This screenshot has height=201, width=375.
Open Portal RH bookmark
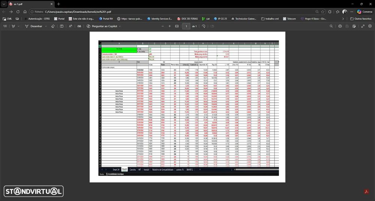click(106, 19)
